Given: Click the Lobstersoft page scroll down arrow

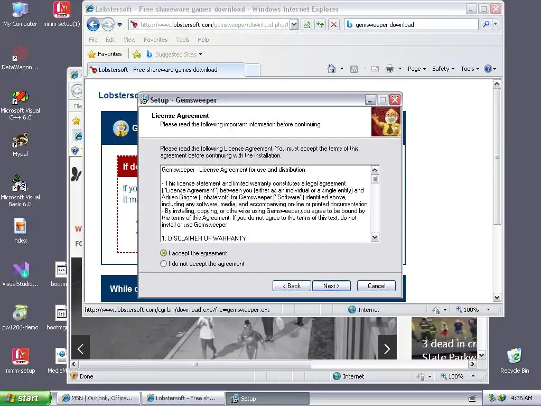Looking at the screenshot, I should tap(497, 297).
